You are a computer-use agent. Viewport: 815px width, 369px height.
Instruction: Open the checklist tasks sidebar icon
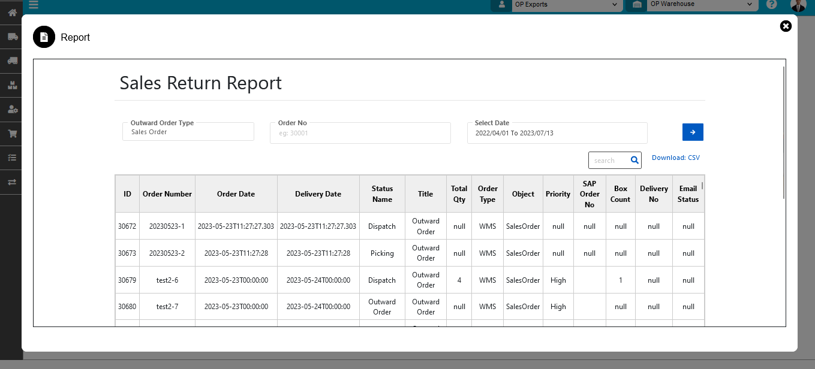[x=12, y=158]
